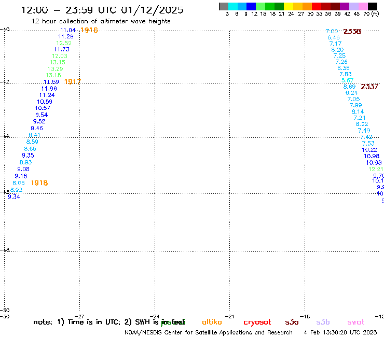Click the black swatch at the scale's end
This screenshot has height=337, width=384.
373,6
